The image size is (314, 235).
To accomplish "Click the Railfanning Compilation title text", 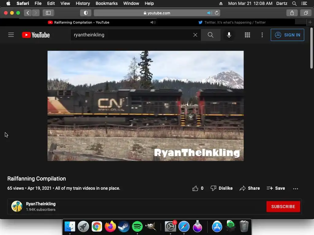I will pos(37,179).
